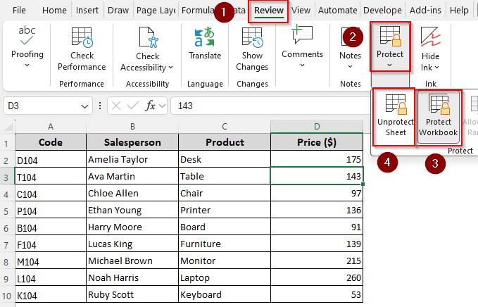Switch to the Developer tab
478x307 pixels.
click(x=382, y=11)
